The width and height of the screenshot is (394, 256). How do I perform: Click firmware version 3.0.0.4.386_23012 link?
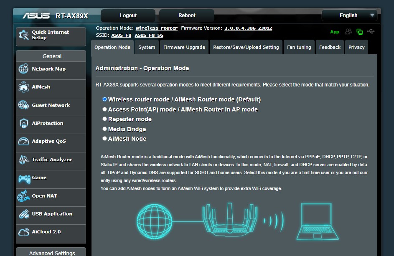coord(248,28)
